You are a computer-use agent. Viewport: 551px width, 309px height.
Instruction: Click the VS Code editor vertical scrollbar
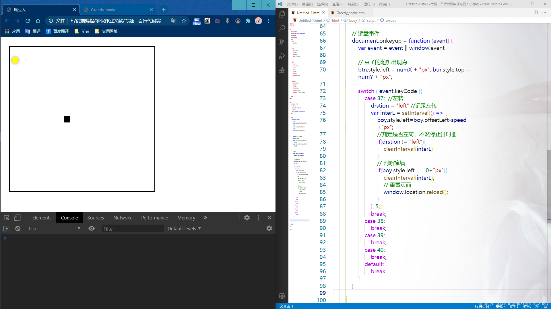pyautogui.click(x=549, y=186)
